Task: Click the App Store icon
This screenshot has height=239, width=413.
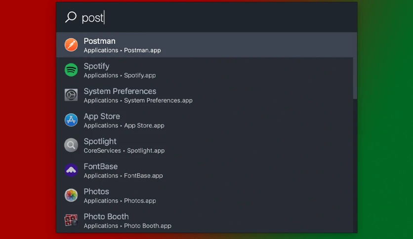Action: tap(71, 120)
